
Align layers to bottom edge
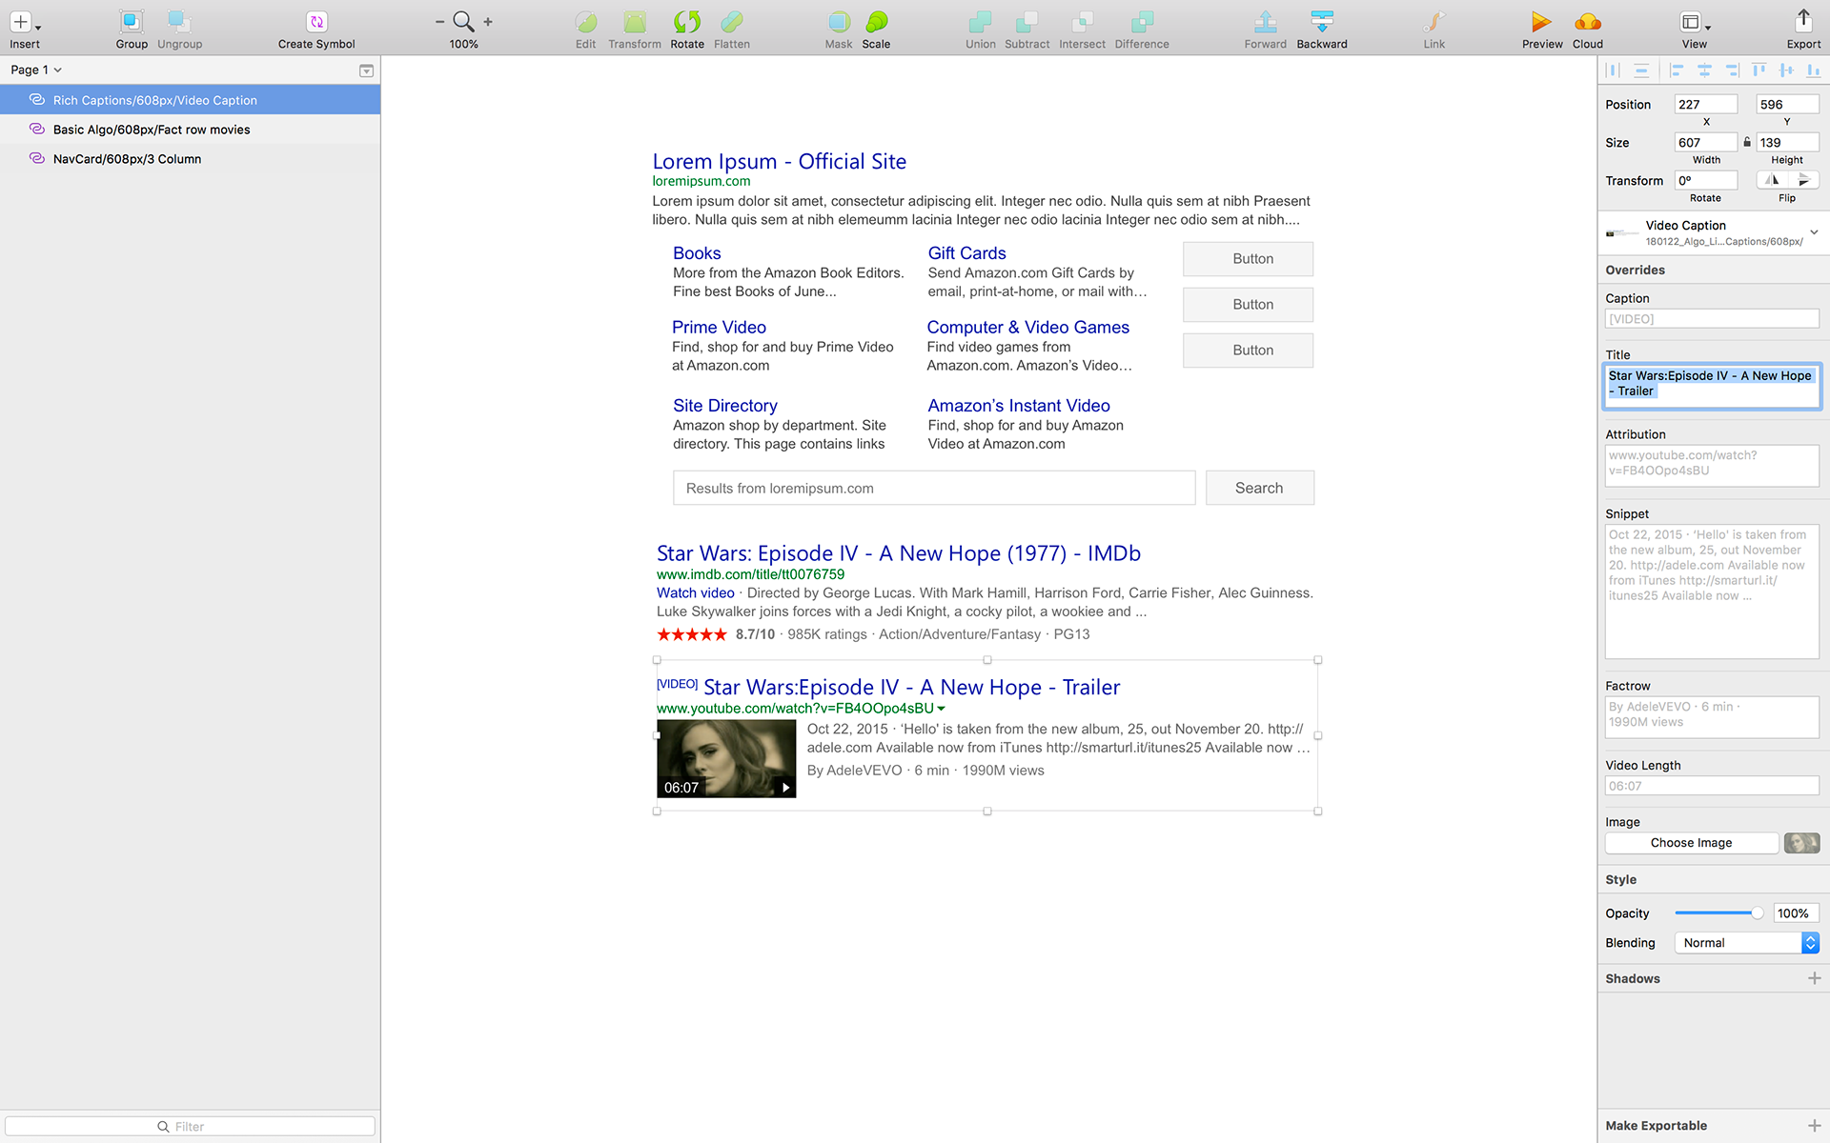[1814, 70]
